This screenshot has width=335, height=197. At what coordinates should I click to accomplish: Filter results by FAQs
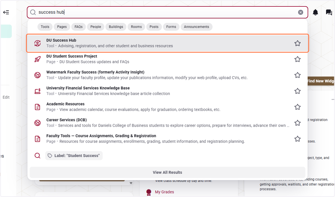click(x=78, y=27)
